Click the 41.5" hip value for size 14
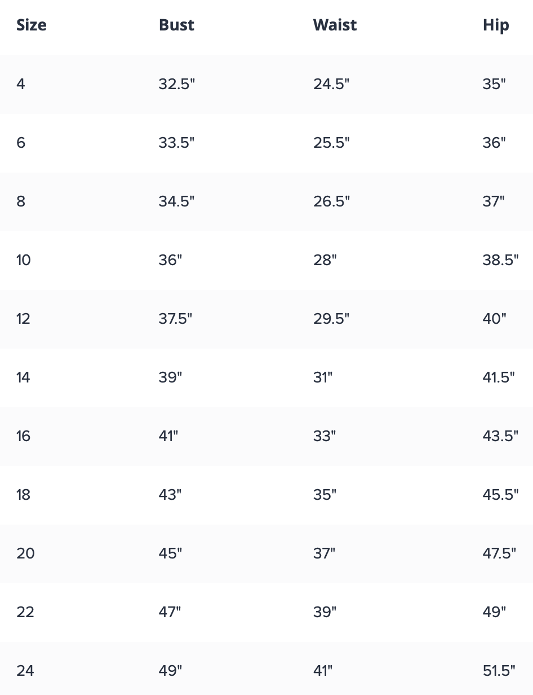The width and height of the screenshot is (533, 695). [x=499, y=377]
